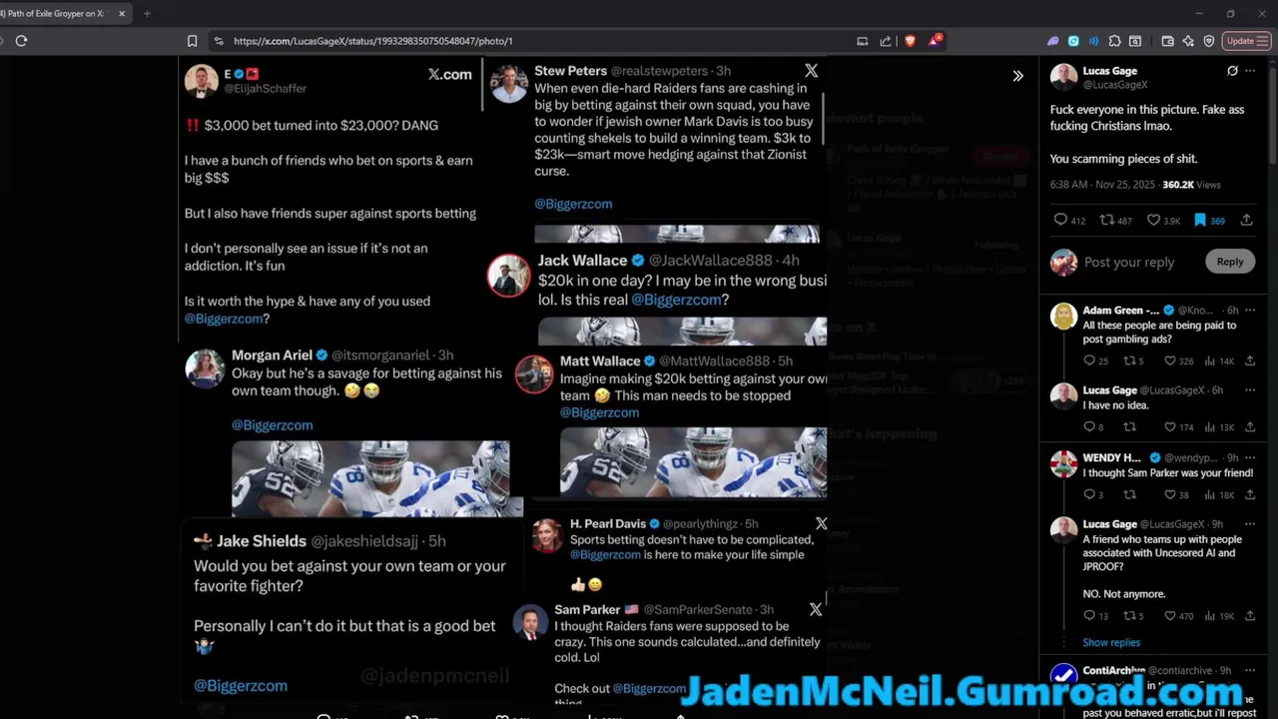Open the 360.2K Views link
This screenshot has width=1278, height=719.
1192,185
